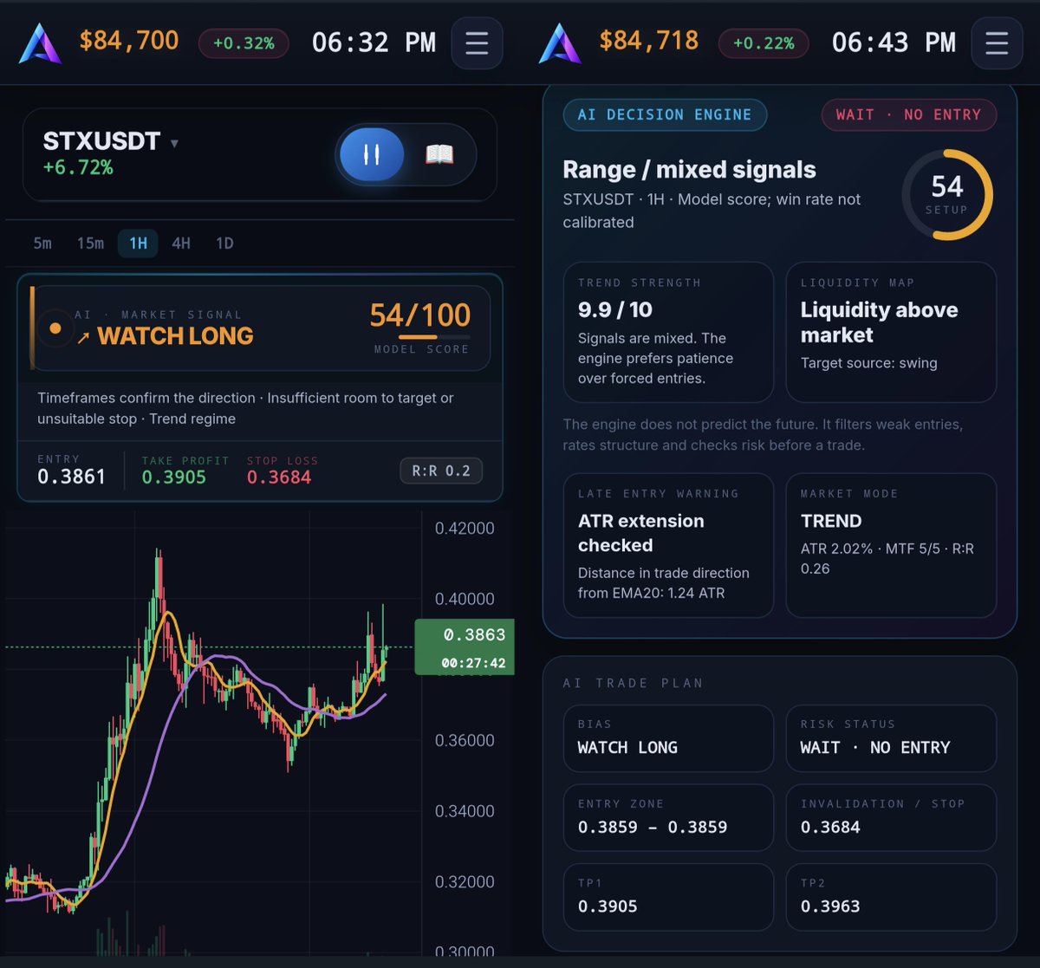Select the 1H timeframe tab
The image size is (1040, 968).
(138, 244)
